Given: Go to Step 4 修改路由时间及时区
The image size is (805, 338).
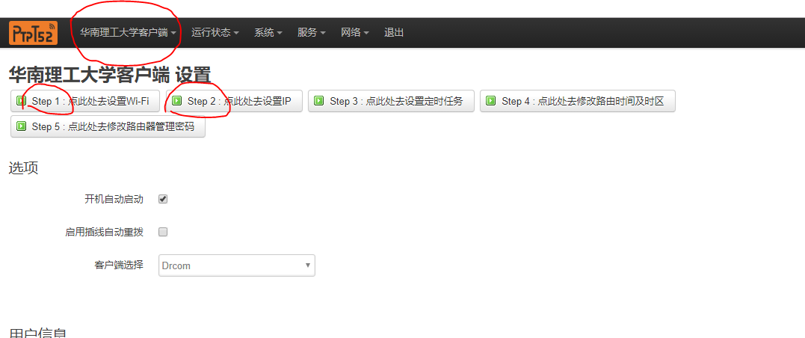Looking at the screenshot, I should pyautogui.click(x=578, y=101).
